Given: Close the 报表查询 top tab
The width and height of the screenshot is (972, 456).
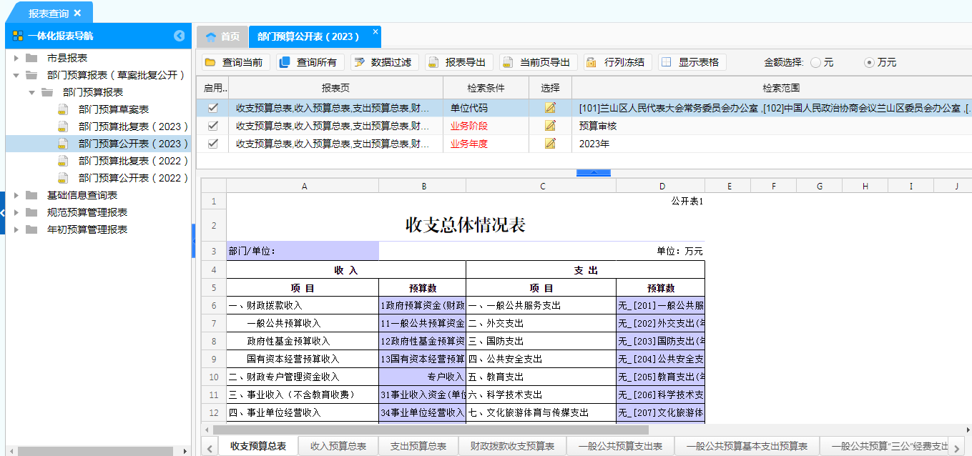Looking at the screenshot, I should (x=78, y=13).
